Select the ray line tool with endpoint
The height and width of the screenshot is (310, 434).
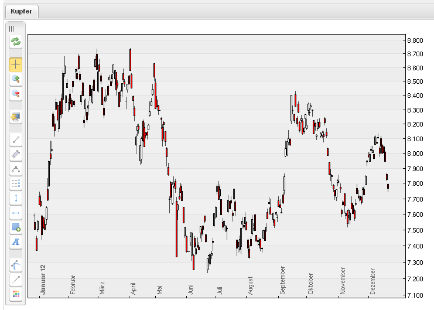pyautogui.click(x=15, y=280)
